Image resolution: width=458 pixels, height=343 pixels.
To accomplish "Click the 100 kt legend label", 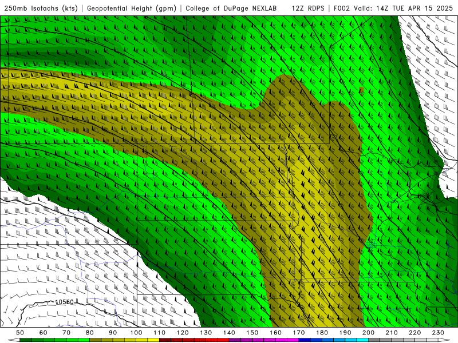I will (x=136, y=333).
